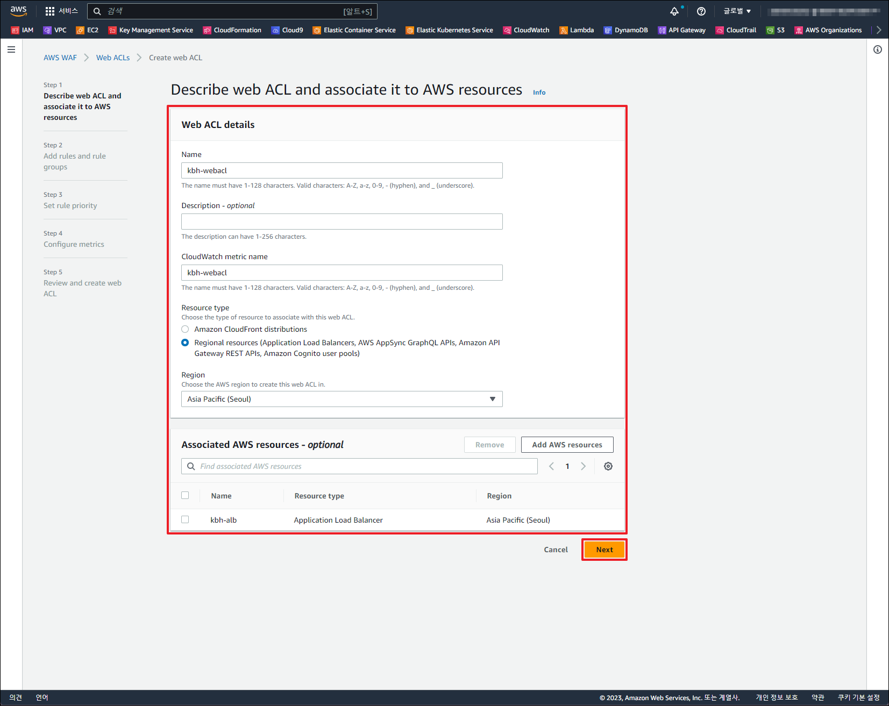Screen dimensions: 889x706
Task: Click the Next button
Action: [x=604, y=550]
